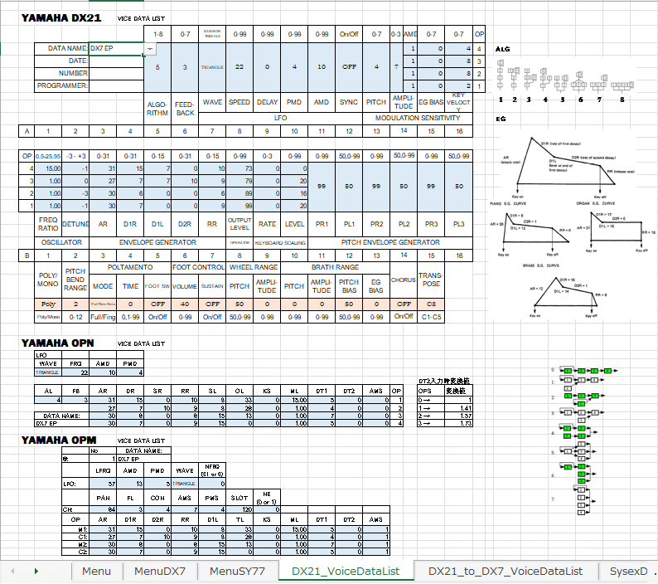This screenshot has width=658, height=584.
Task: Select the PROGRAMMER: label cell
Action: [x=61, y=85]
